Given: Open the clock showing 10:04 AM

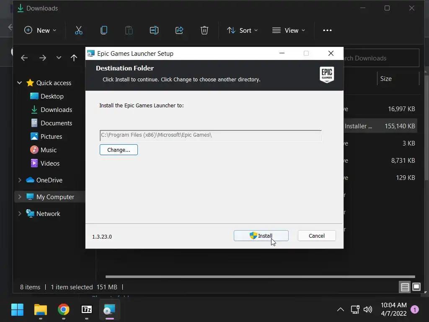Looking at the screenshot, I should pos(393,309).
